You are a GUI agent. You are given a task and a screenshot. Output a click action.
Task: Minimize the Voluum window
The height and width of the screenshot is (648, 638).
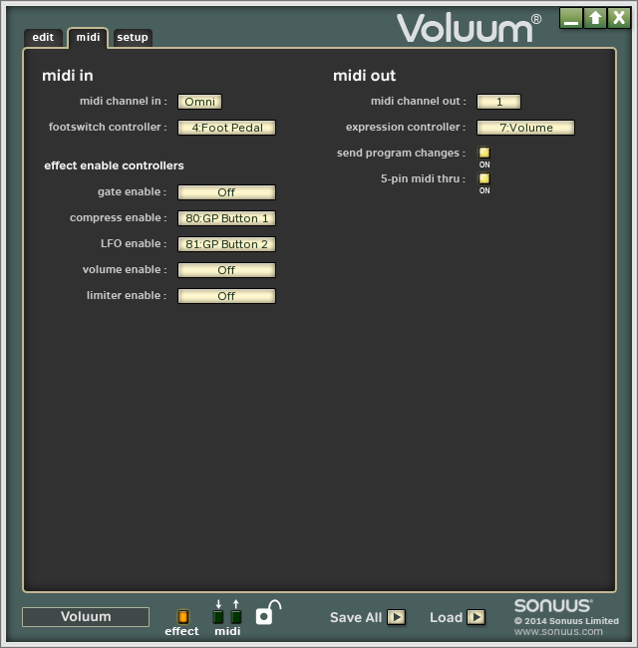[571, 18]
